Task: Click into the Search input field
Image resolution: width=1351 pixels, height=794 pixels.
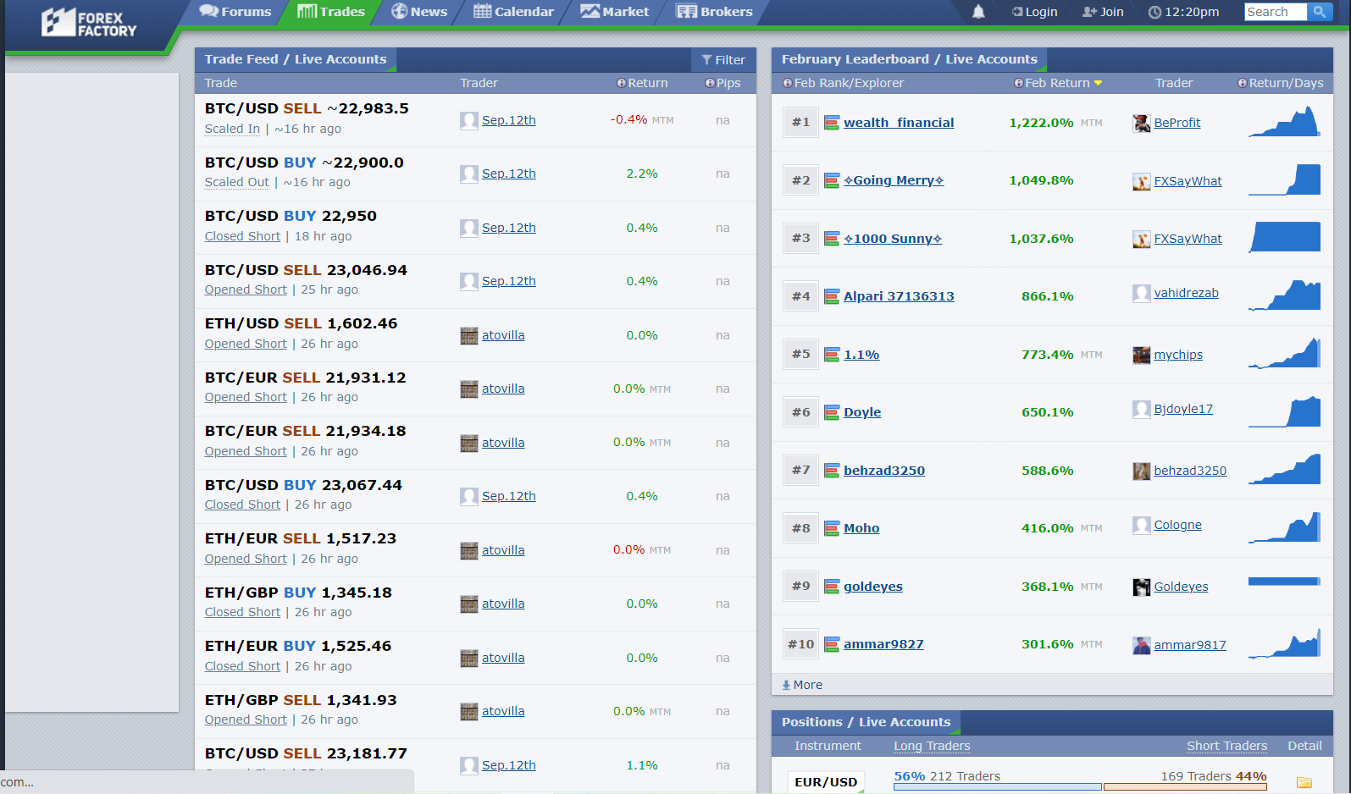Action: point(1275,12)
